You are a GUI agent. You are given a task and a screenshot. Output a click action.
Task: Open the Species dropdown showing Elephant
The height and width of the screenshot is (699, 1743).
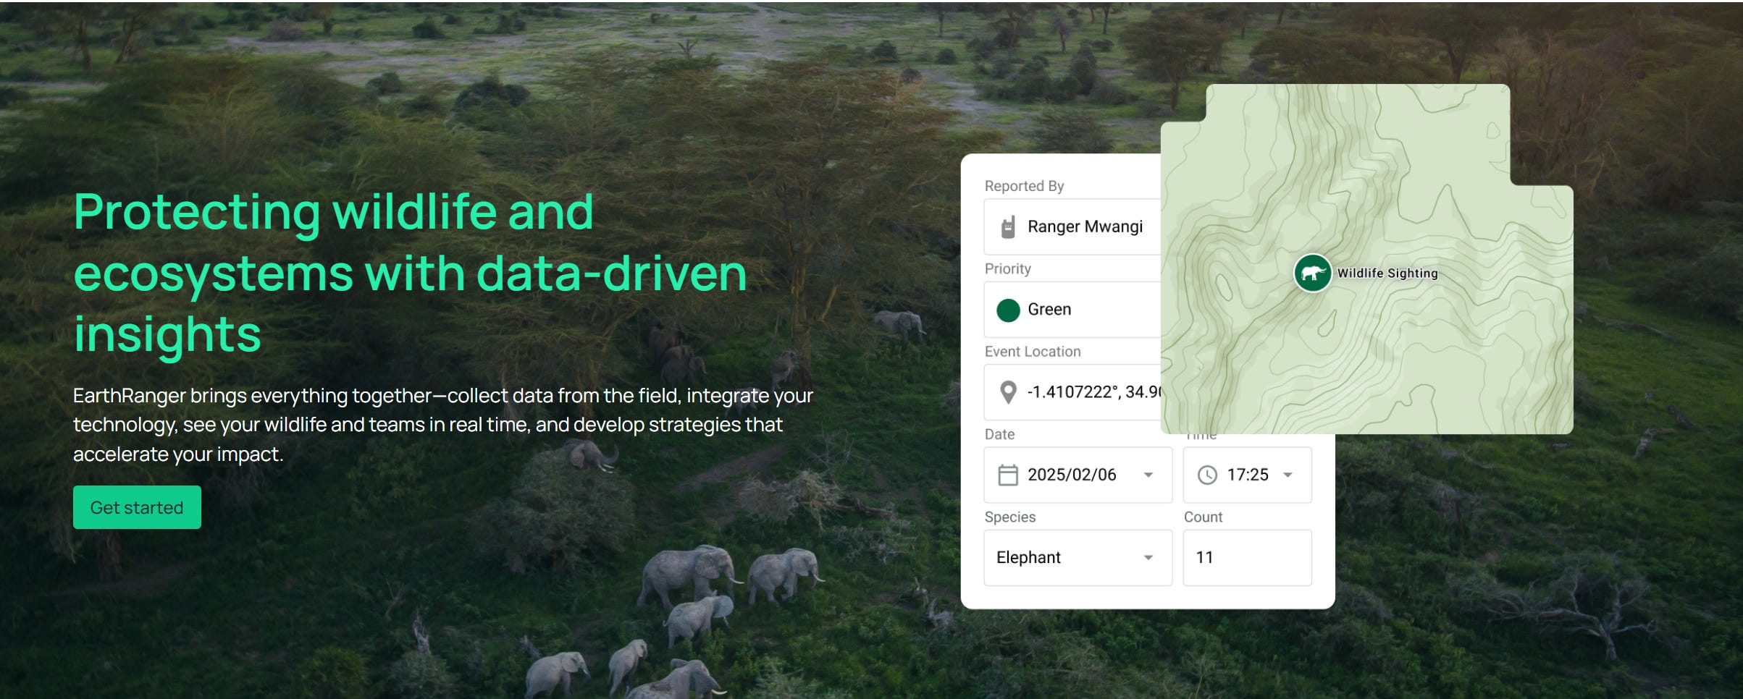pyautogui.click(x=1078, y=557)
